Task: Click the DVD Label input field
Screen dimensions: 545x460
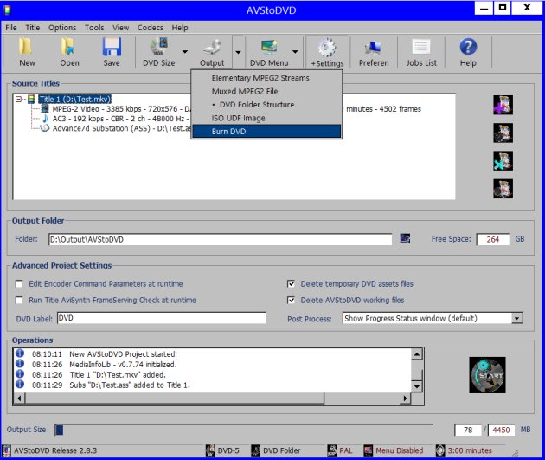Action: [161, 318]
